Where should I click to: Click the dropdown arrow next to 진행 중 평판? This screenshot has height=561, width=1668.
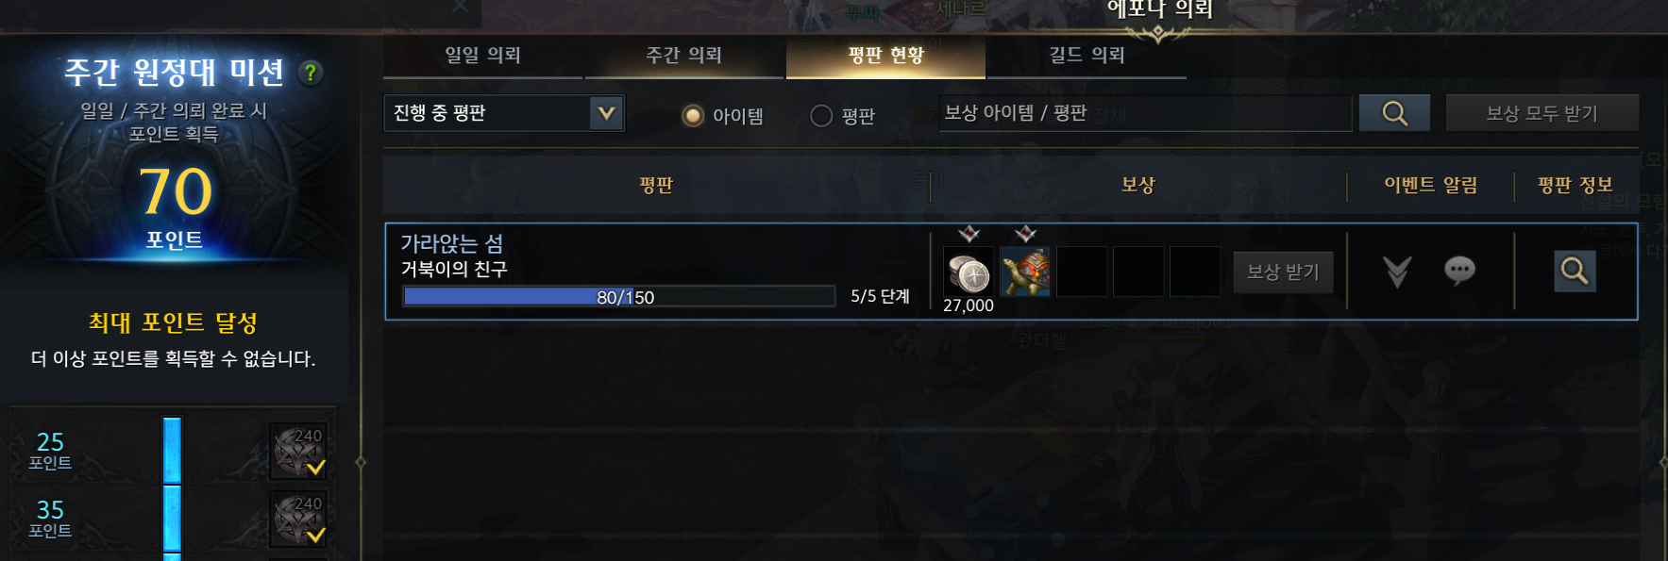click(606, 113)
